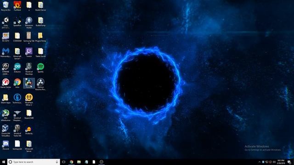The image size is (294, 165).
Task: Select the backup.dat file
Action: (17, 145)
